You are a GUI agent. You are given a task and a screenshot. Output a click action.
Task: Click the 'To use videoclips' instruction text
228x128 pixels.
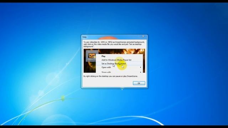coord(114,44)
